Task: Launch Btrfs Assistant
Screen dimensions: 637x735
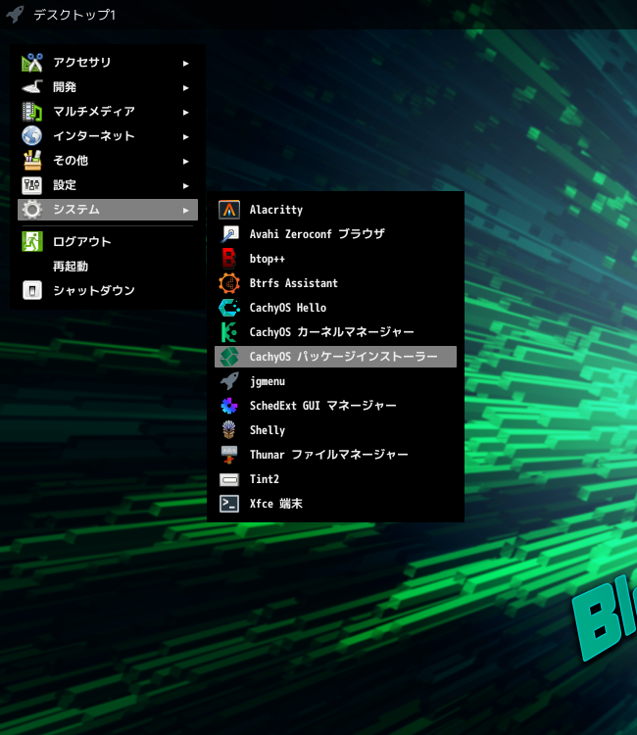Action: (x=335, y=283)
